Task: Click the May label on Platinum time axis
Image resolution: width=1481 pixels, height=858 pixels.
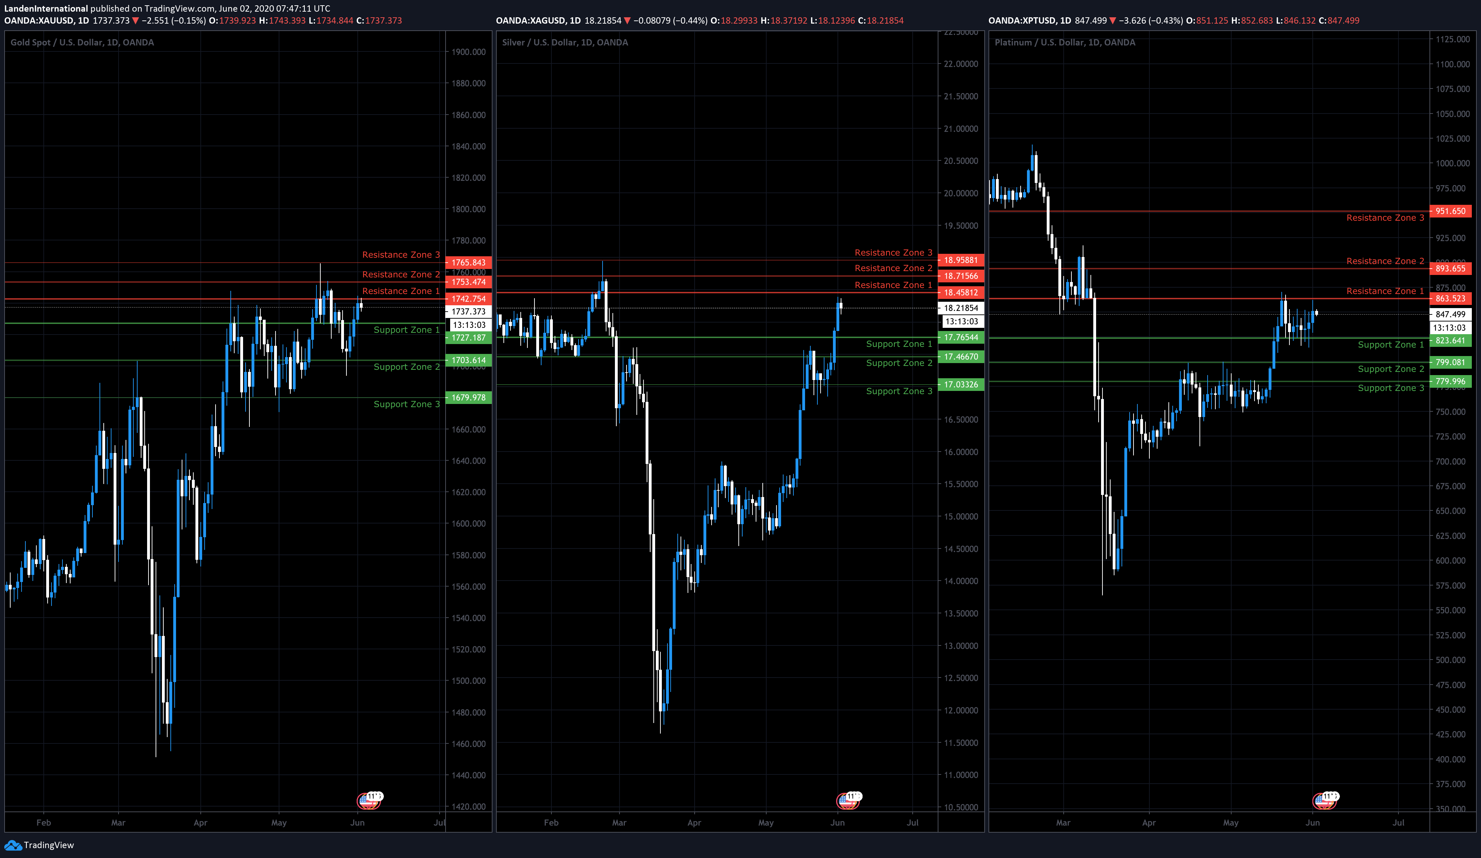Action: coord(1231,823)
